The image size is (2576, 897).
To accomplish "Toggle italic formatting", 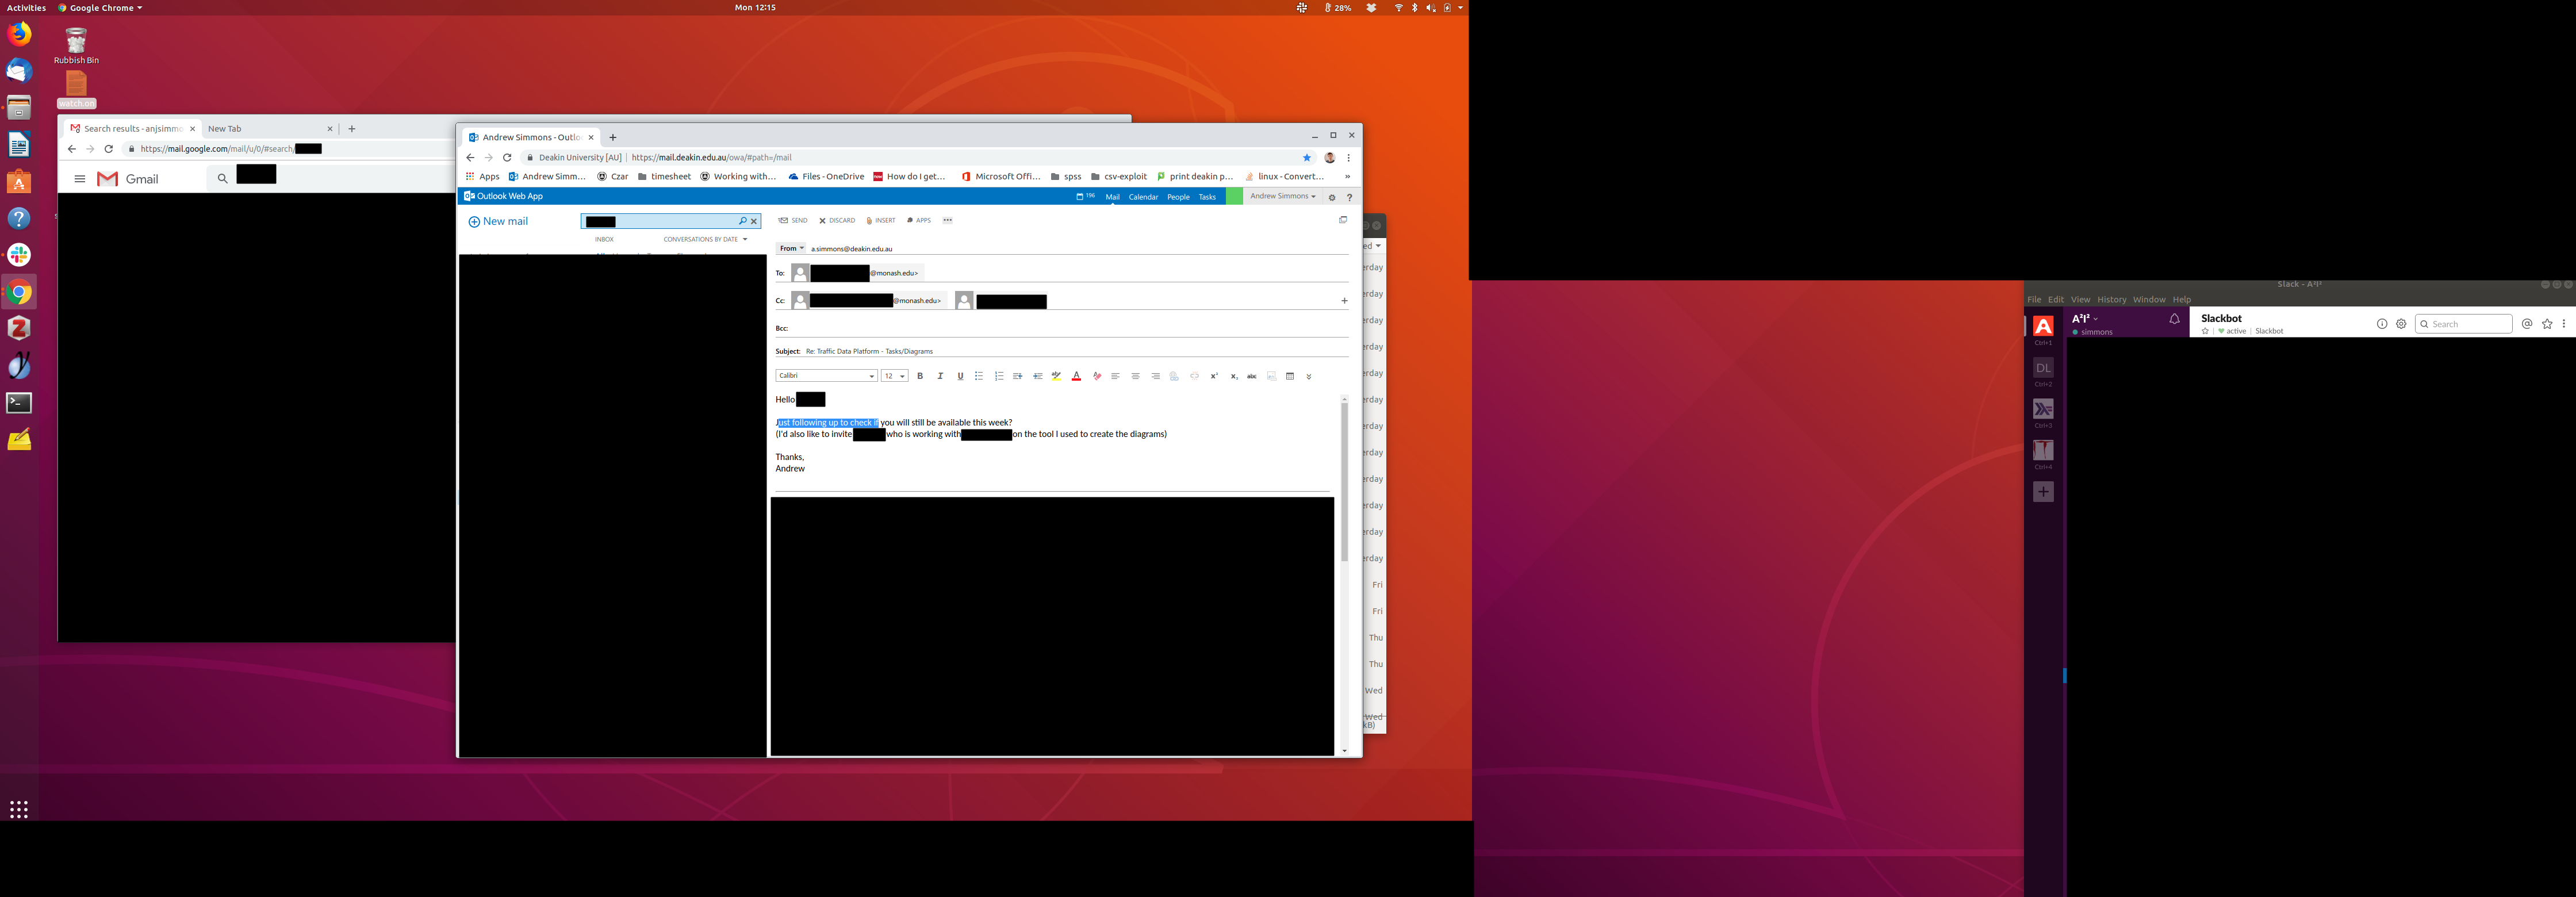I will [x=940, y=377].
